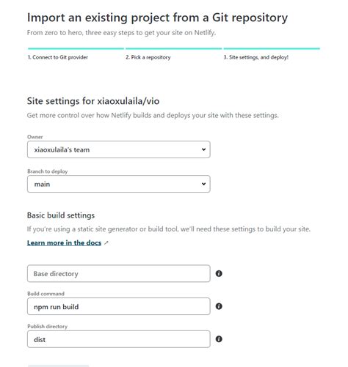This screenshot has height=367, width=348.
Task: Click into the npm run build command field
Action: coord(119,306)
